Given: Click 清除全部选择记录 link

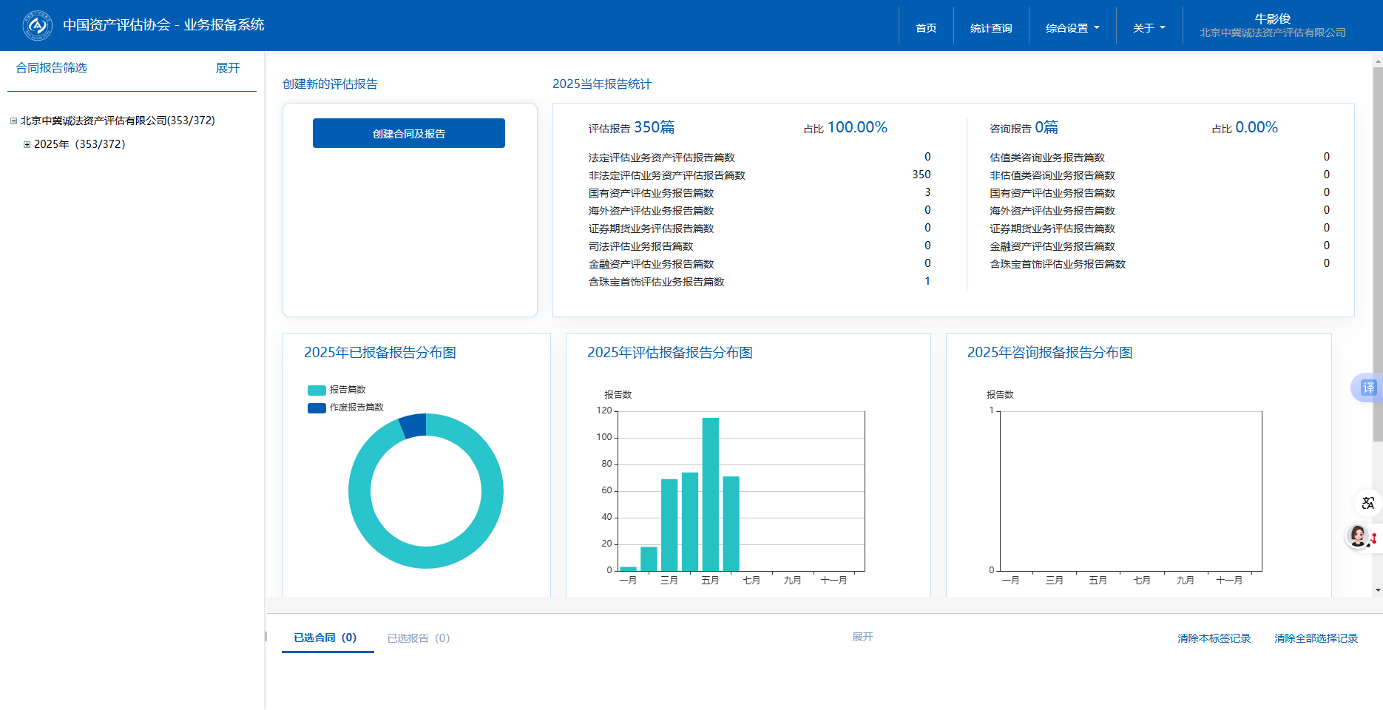Looking at the screenshot, I should pyautogui.click(x=1316, y=638).
